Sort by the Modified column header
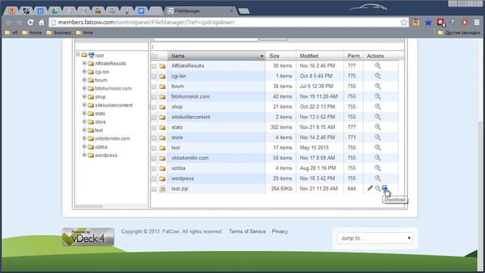Viewport: 485px width, 273px height. (x=320, y=55)
